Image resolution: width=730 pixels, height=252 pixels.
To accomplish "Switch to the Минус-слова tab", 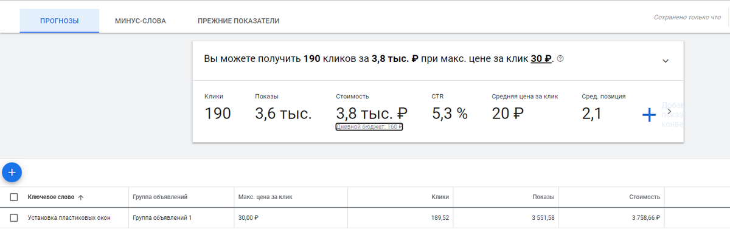I will coord(141,21).
